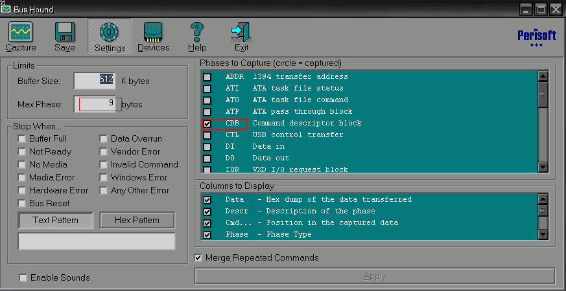Click the Text Pattern button
The image size is (566, 291).
55,220
